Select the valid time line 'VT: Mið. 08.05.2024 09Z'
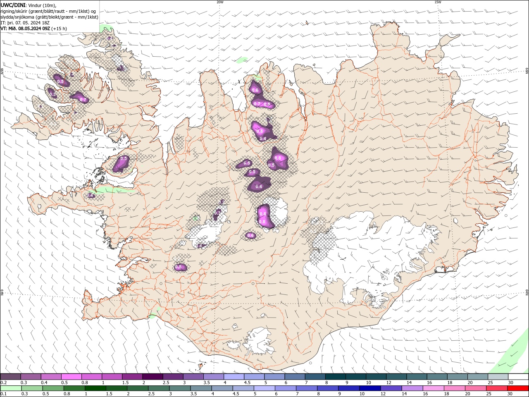529x397 pixels. [x=26, y=29]
